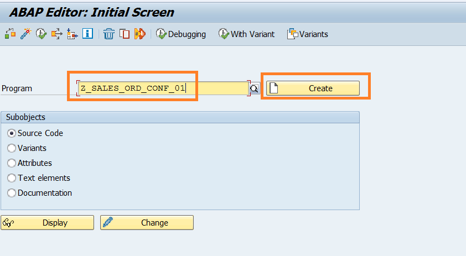Image resolution: width=466 pixels, height=256 pixels.
Task: Click the orange rename toolbar icon
Action: pyautogui.click(x=140, y=34)
